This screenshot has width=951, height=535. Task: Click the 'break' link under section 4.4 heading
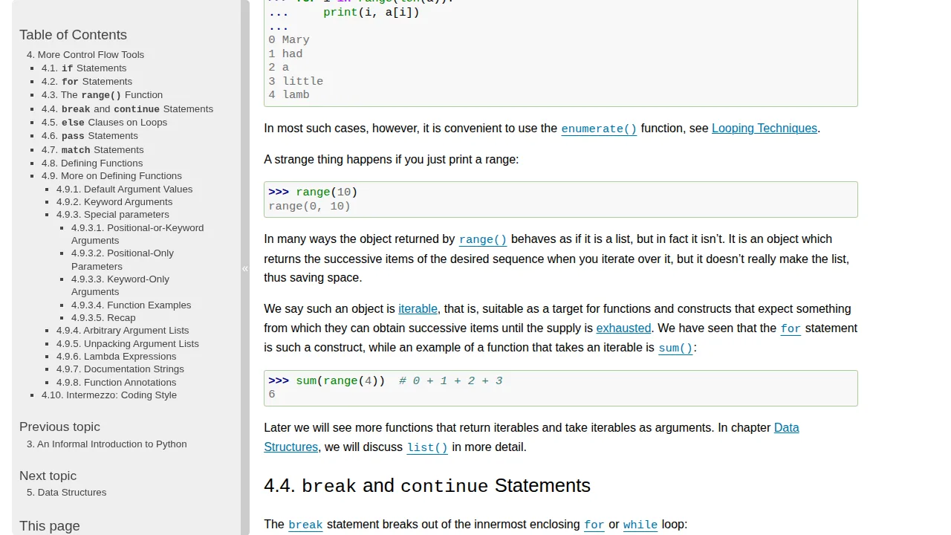point(305,525)
